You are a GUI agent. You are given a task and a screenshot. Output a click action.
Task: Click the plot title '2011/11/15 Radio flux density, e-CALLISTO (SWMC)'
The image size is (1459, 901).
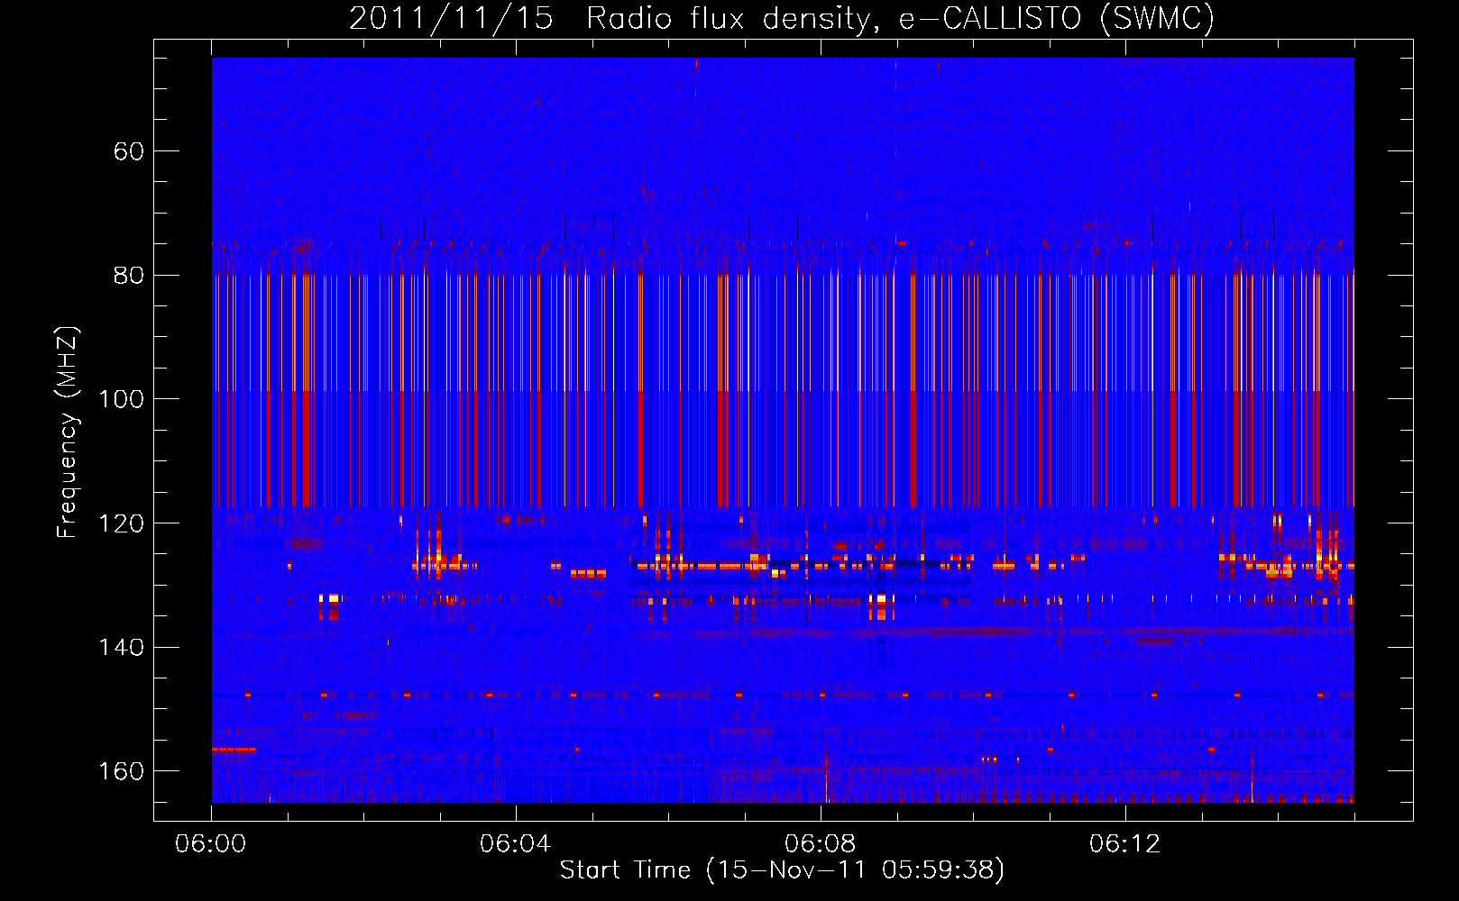tap(782, 18)
